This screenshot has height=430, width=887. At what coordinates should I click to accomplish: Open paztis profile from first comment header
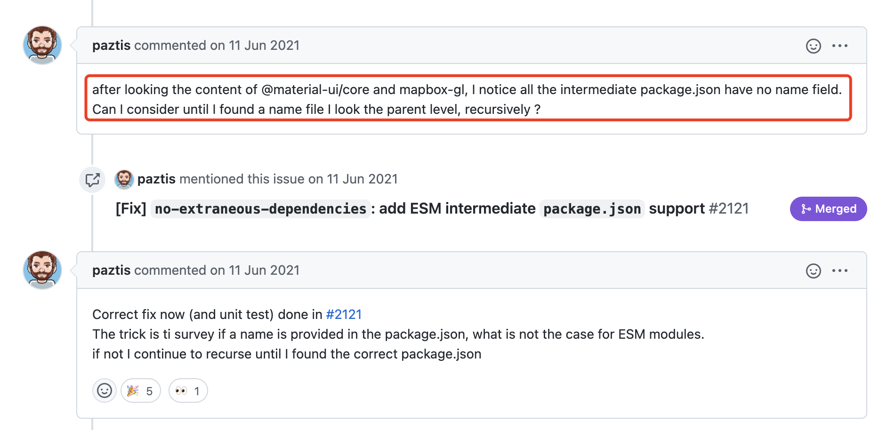[111, 46]
